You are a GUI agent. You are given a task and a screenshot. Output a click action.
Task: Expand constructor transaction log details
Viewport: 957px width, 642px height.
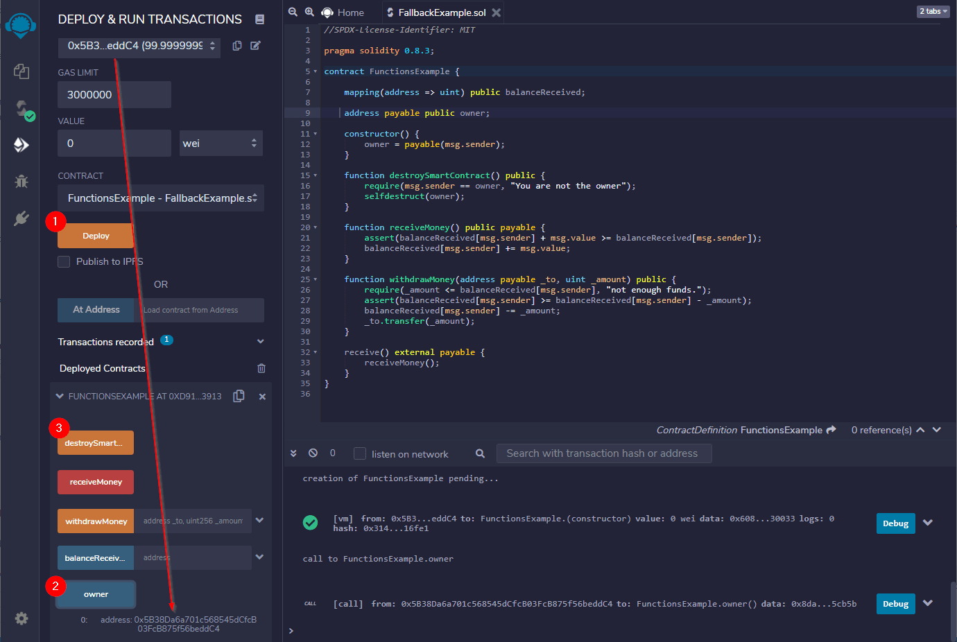(928, 523)
